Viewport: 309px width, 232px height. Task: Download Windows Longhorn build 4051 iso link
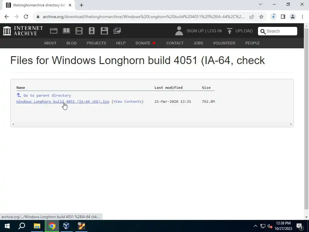click(x=63, y=101)
